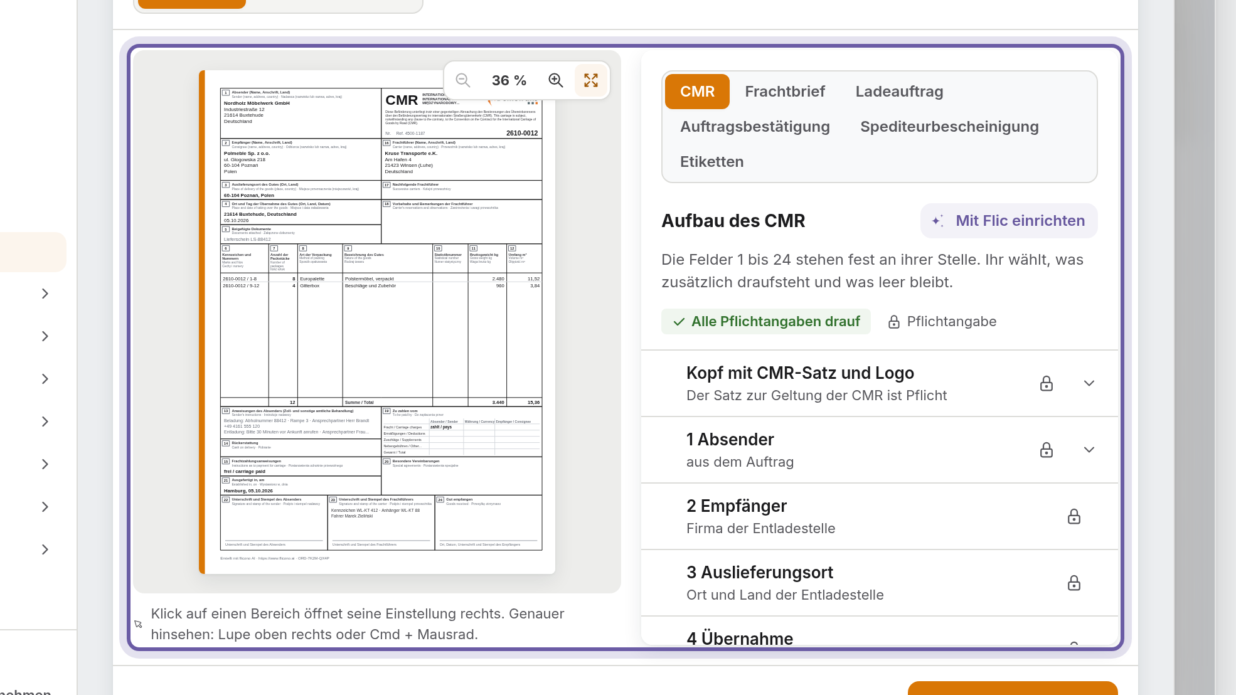This screenshot has height=695, width=1236.
Task: Open 3 Auslieferungsort settings row
Action: (x=880, y=583)
